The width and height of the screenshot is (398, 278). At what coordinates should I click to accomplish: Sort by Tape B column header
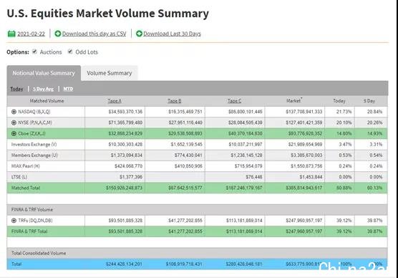coord(175,101)
